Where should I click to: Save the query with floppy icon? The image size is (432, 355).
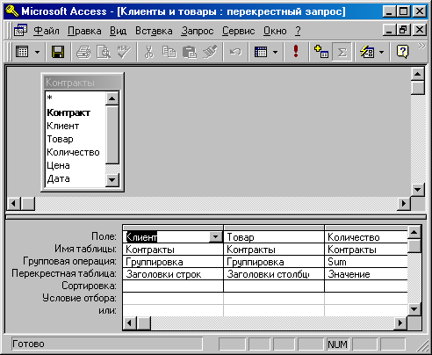(x=58, y=52)
